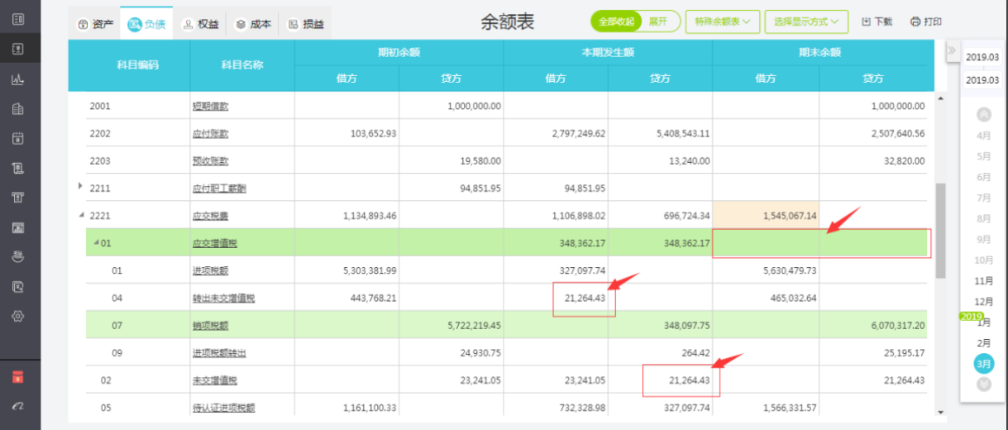Toggle to 展开 expand mode

pos(658,21)
